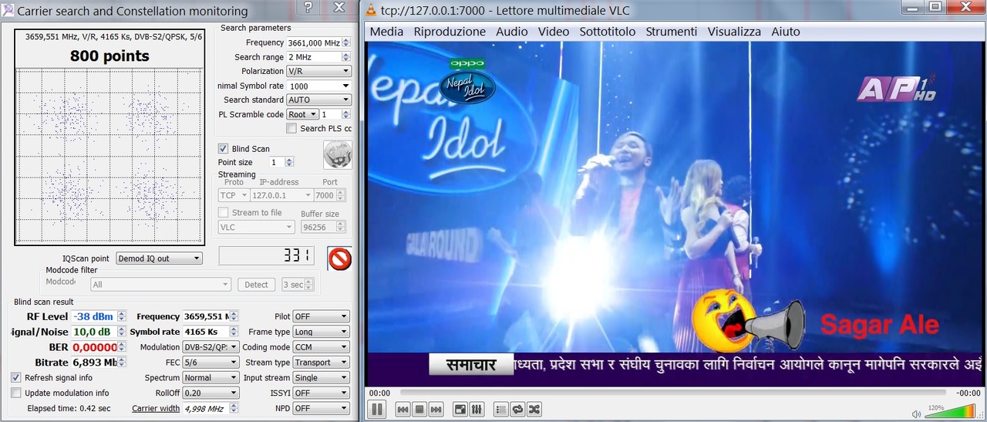Image resolution: width=987 pixels, height=422 pixels.
Task: Open the VLC Audio menu
Action: pos(512,32)
